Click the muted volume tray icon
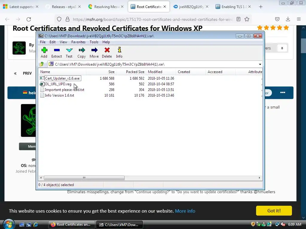The height and width of the screenshot is (229, 306). click(x=283, y=224)
